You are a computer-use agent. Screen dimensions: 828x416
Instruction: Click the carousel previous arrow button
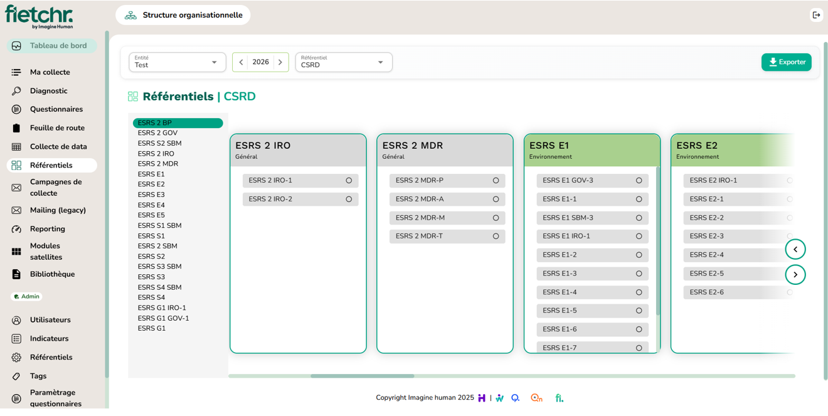[x=795, y=249]
